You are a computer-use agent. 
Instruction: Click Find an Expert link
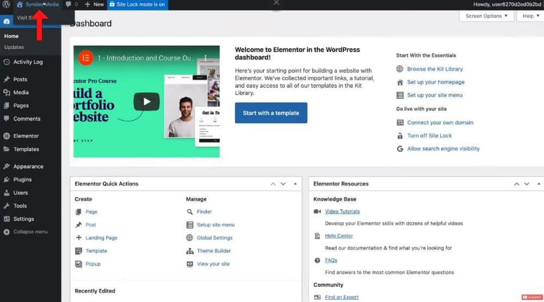[342, 297]
